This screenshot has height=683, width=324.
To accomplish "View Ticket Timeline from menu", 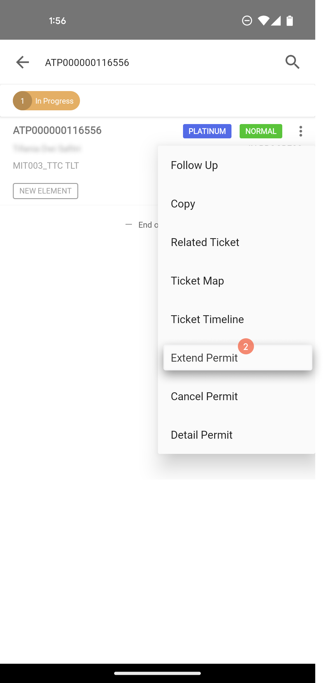I will [236, 319].
